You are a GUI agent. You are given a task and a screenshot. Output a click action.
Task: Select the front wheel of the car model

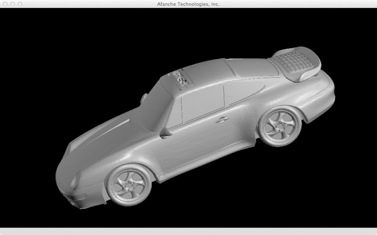[x=129, y=185]
